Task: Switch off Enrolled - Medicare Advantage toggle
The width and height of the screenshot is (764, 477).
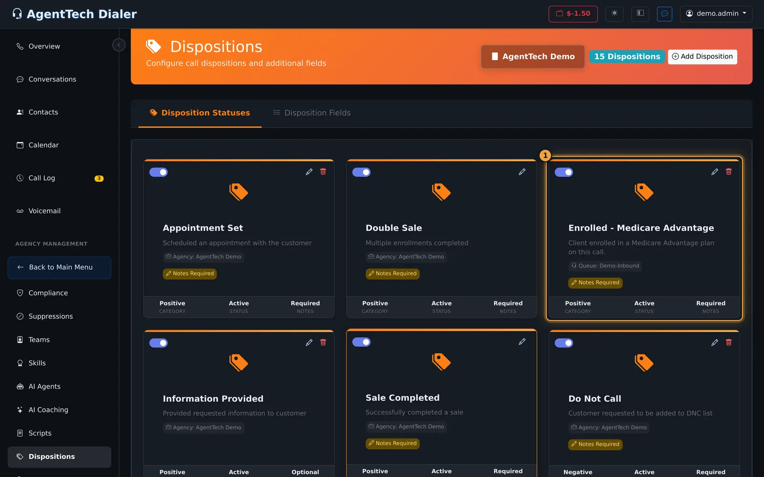Action: (564, 172)
